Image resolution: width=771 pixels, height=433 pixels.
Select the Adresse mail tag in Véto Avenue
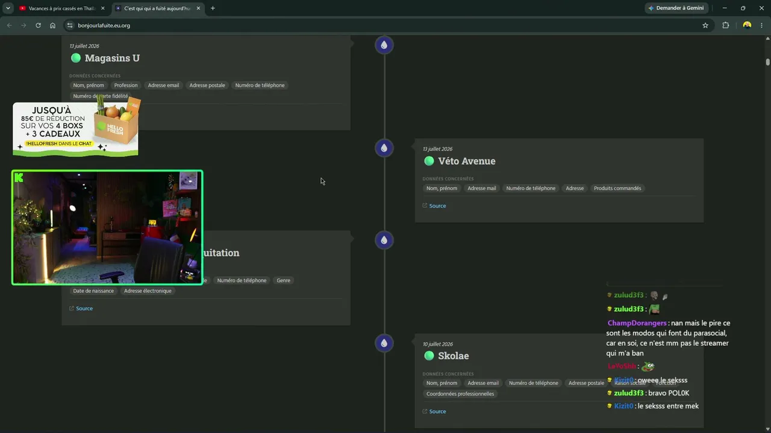coord(482,188)
